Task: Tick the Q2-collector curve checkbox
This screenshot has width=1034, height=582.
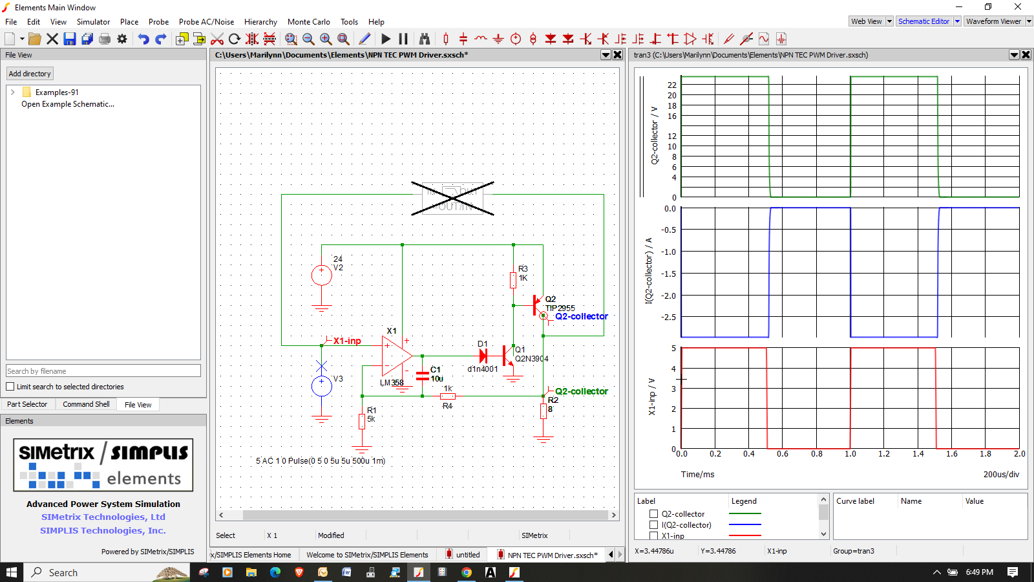Action: [x=653, y=514]
